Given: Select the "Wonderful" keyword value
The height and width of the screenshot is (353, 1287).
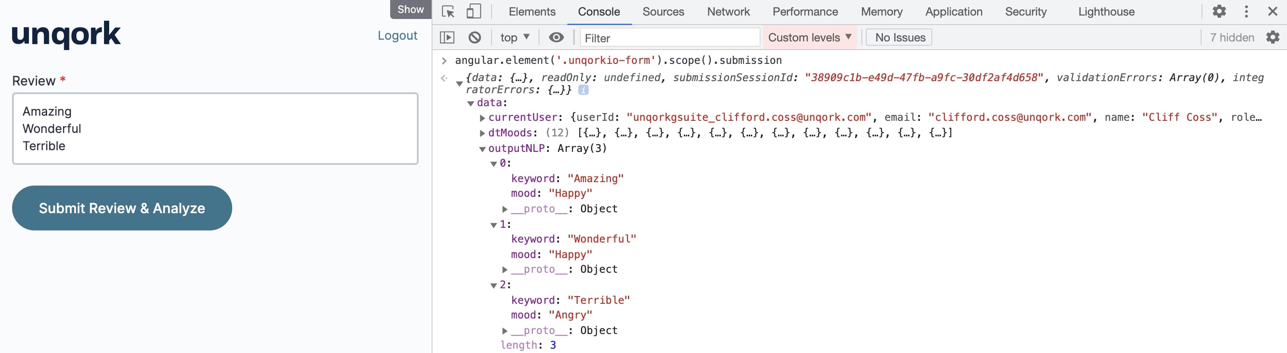Looking at the screenshot, I should (602, 239).
